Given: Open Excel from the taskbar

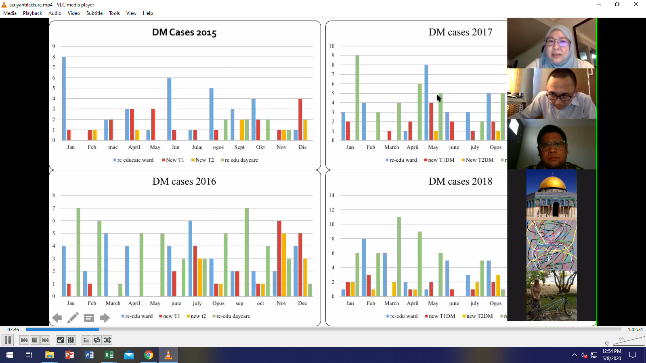Looking at the screenshot, I should (109, 355).
